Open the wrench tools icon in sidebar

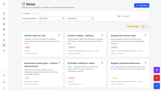click(4, 51)
